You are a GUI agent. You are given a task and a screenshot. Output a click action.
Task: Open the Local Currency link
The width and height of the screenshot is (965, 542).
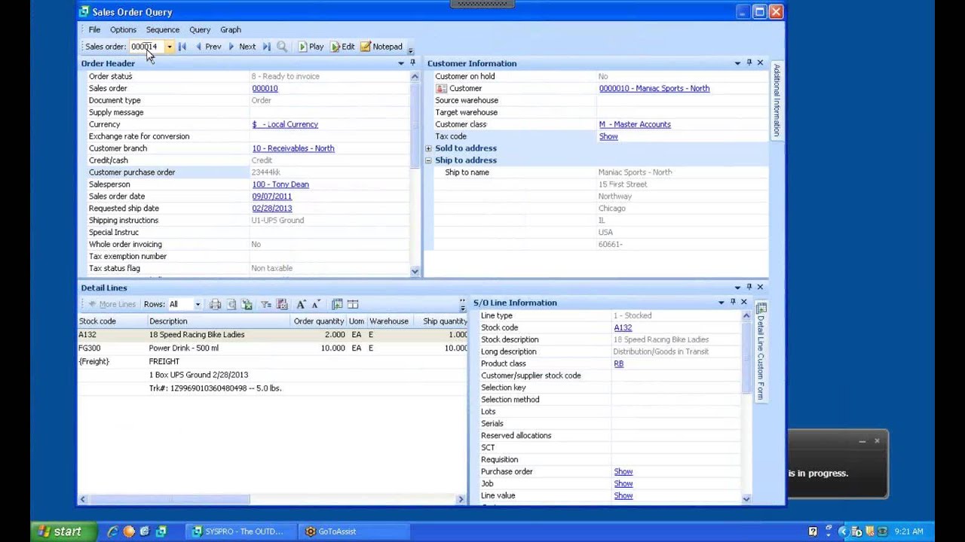pos(285,124)
